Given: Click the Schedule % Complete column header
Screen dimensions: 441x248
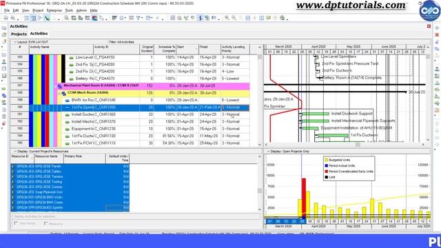Looking at the screenshot, I should tap(165, 49).
